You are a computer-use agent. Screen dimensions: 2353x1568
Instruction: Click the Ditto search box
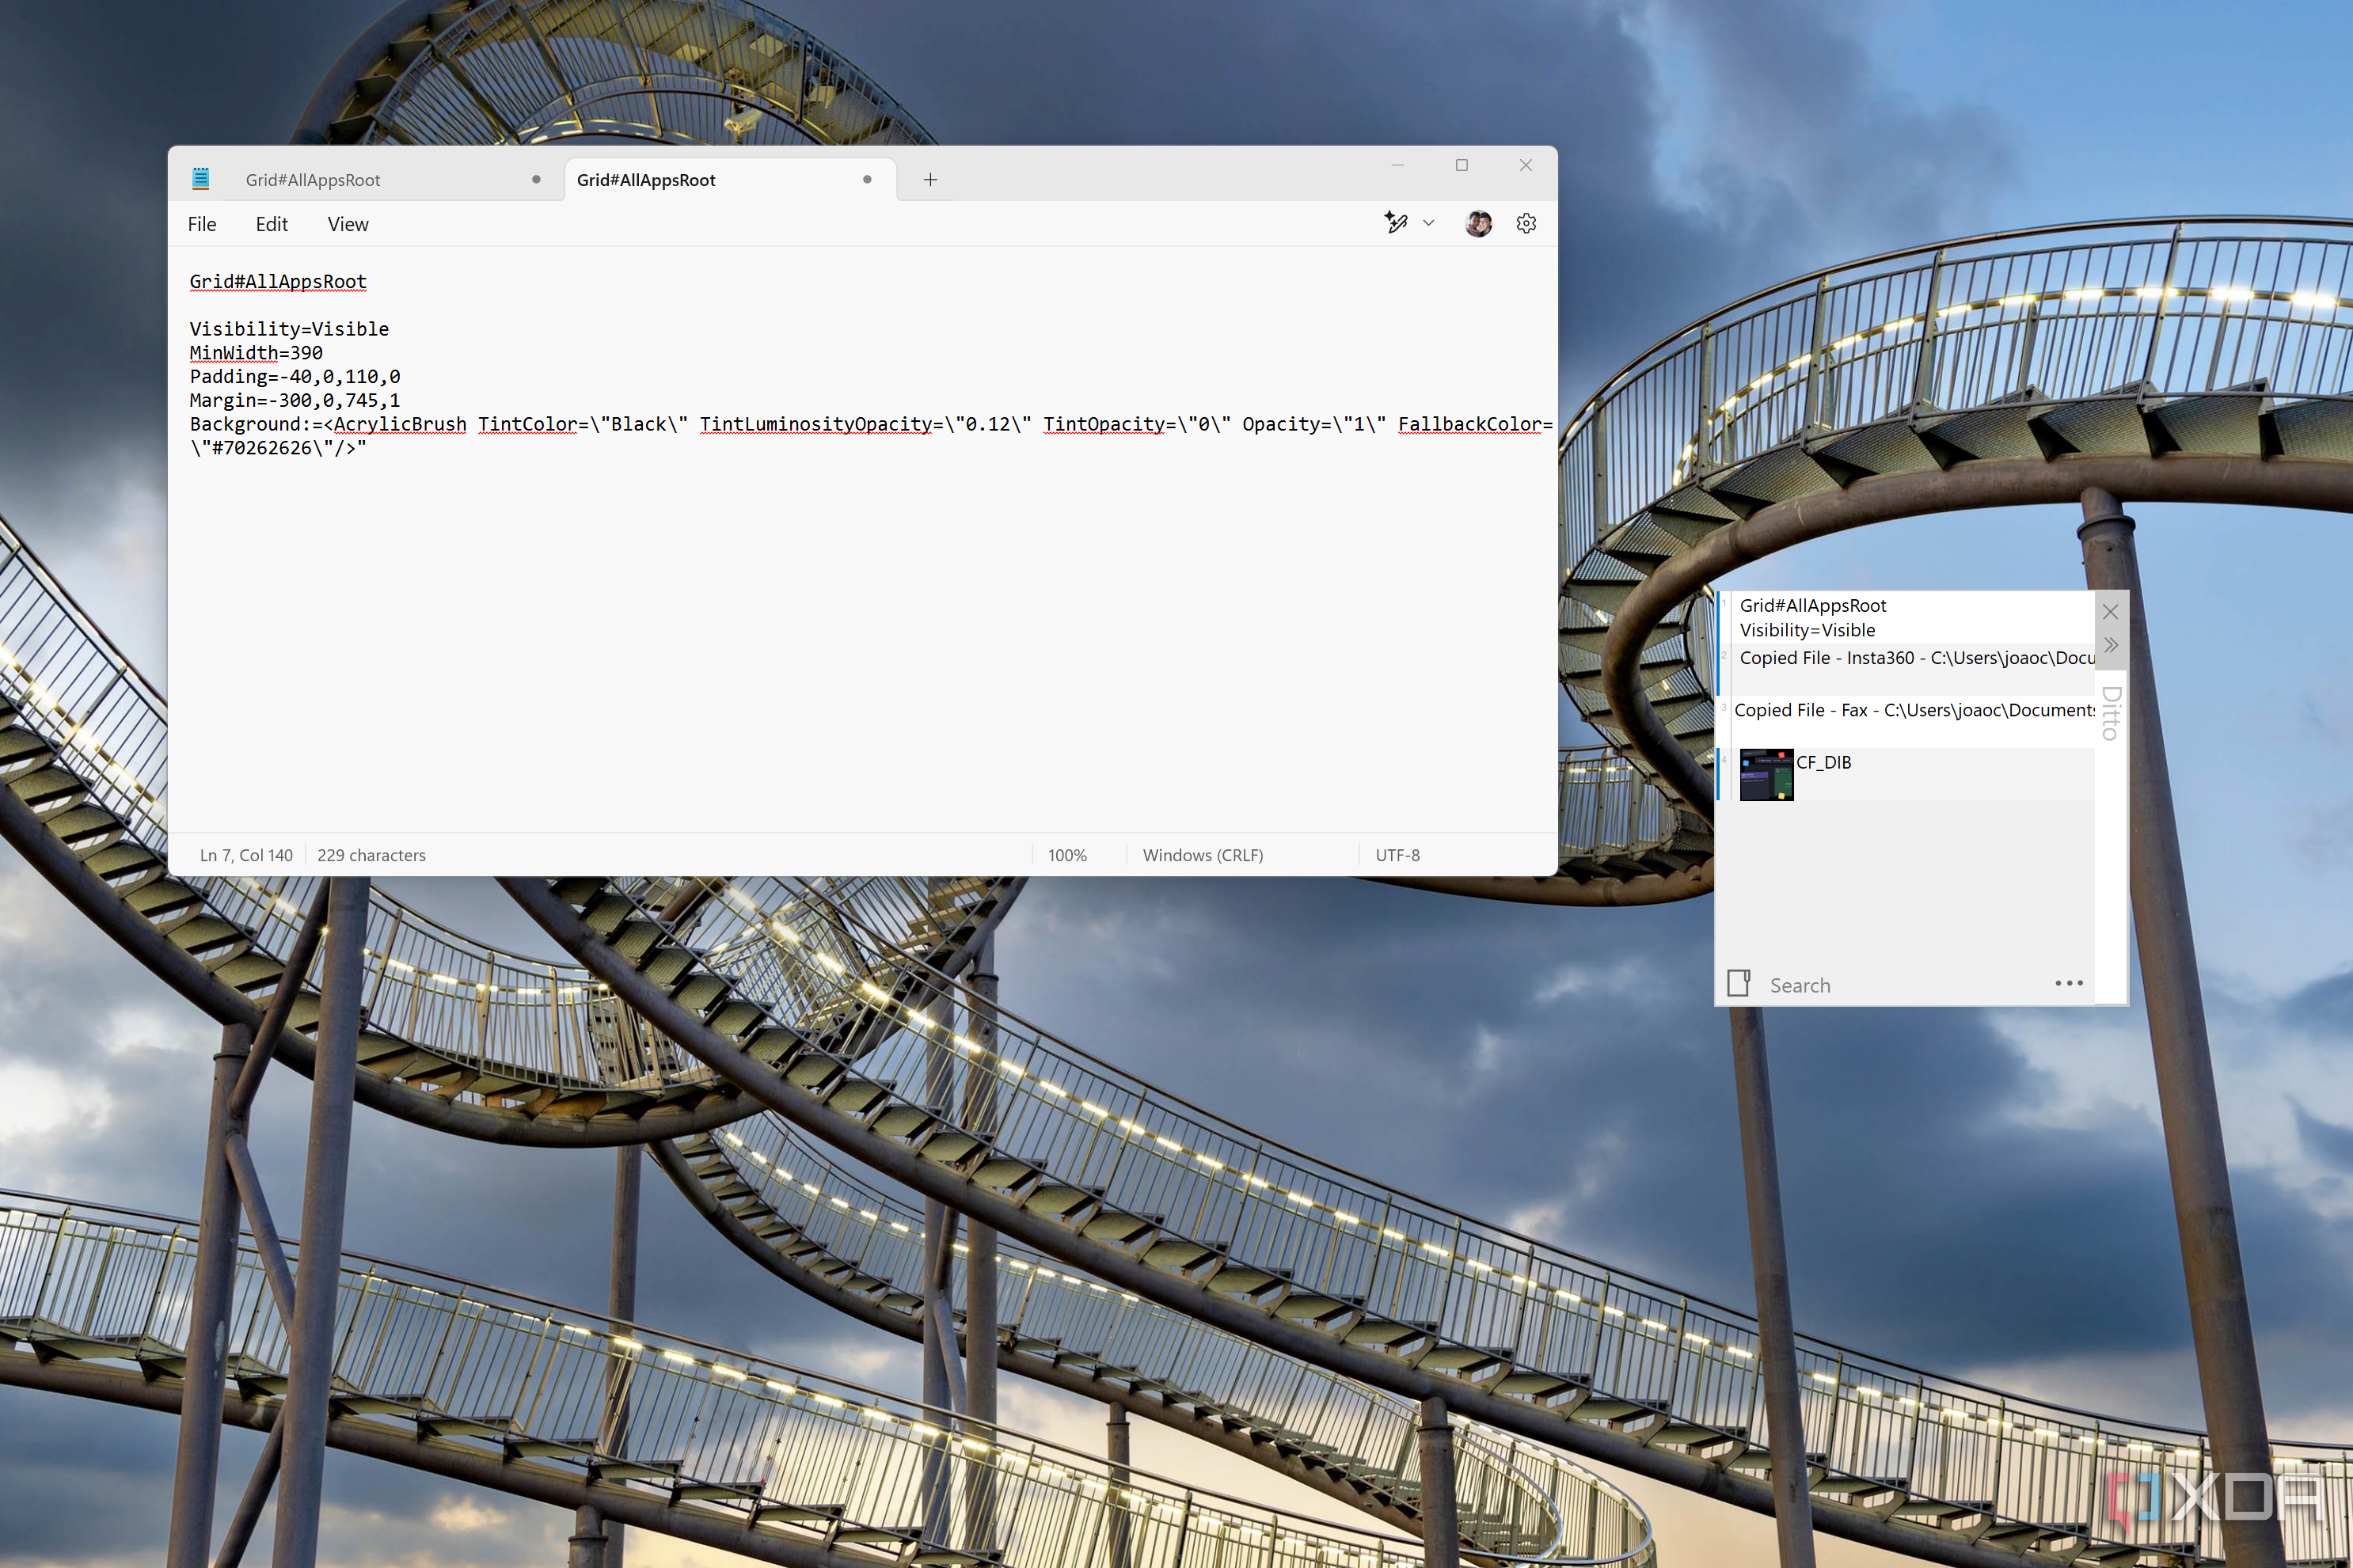point(1903,985)
